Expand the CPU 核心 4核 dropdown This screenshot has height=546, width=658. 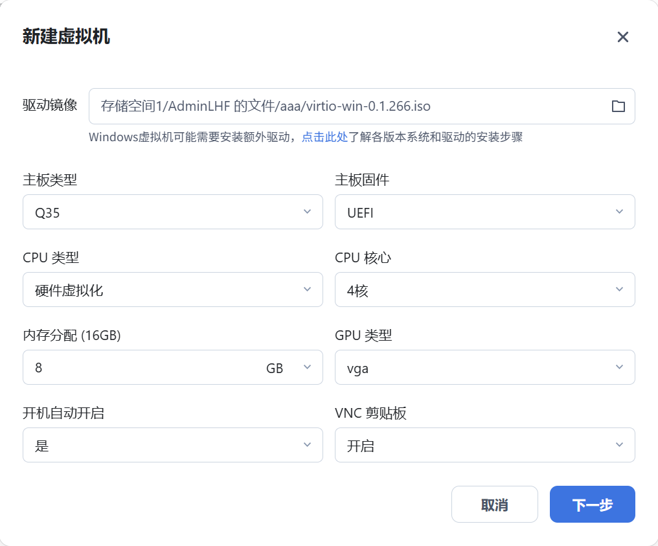[484, 290]
